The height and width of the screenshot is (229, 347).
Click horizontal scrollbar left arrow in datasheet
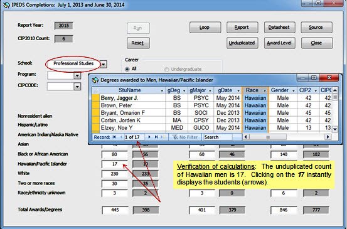(245, 137)
